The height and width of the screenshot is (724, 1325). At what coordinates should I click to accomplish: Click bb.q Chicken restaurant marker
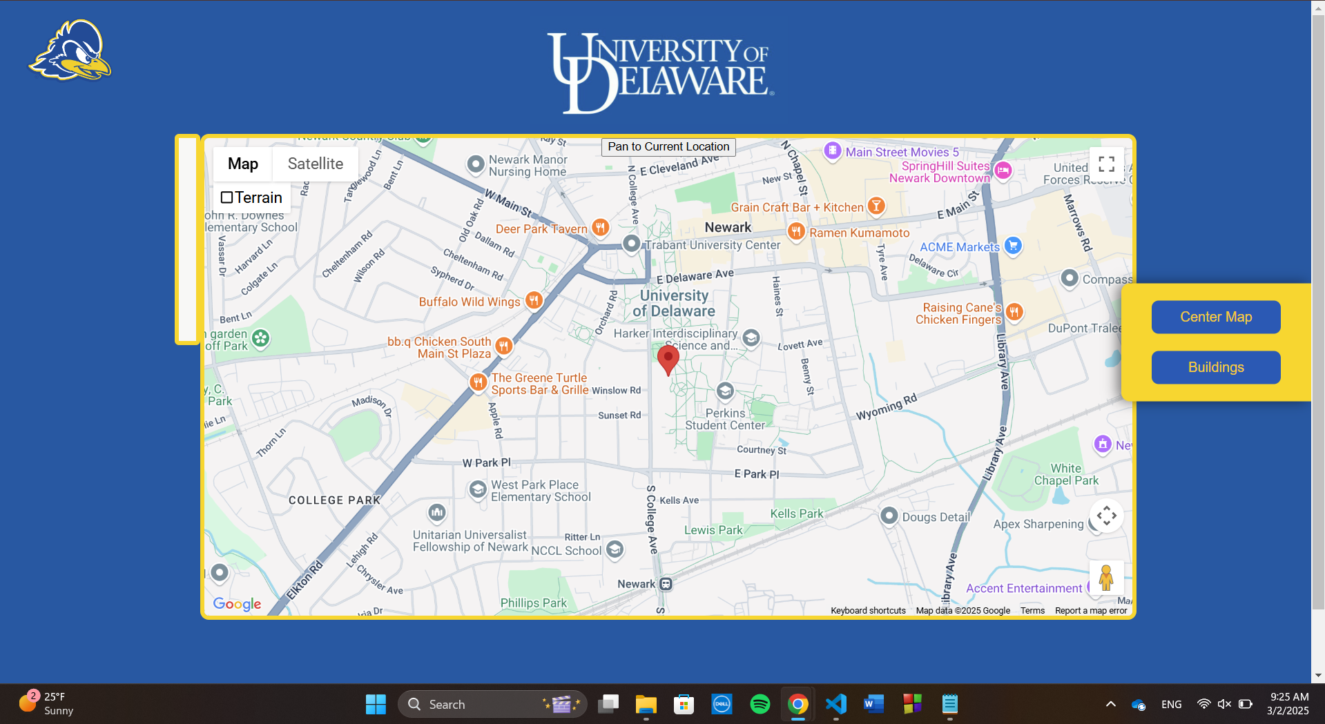point(504,346)
